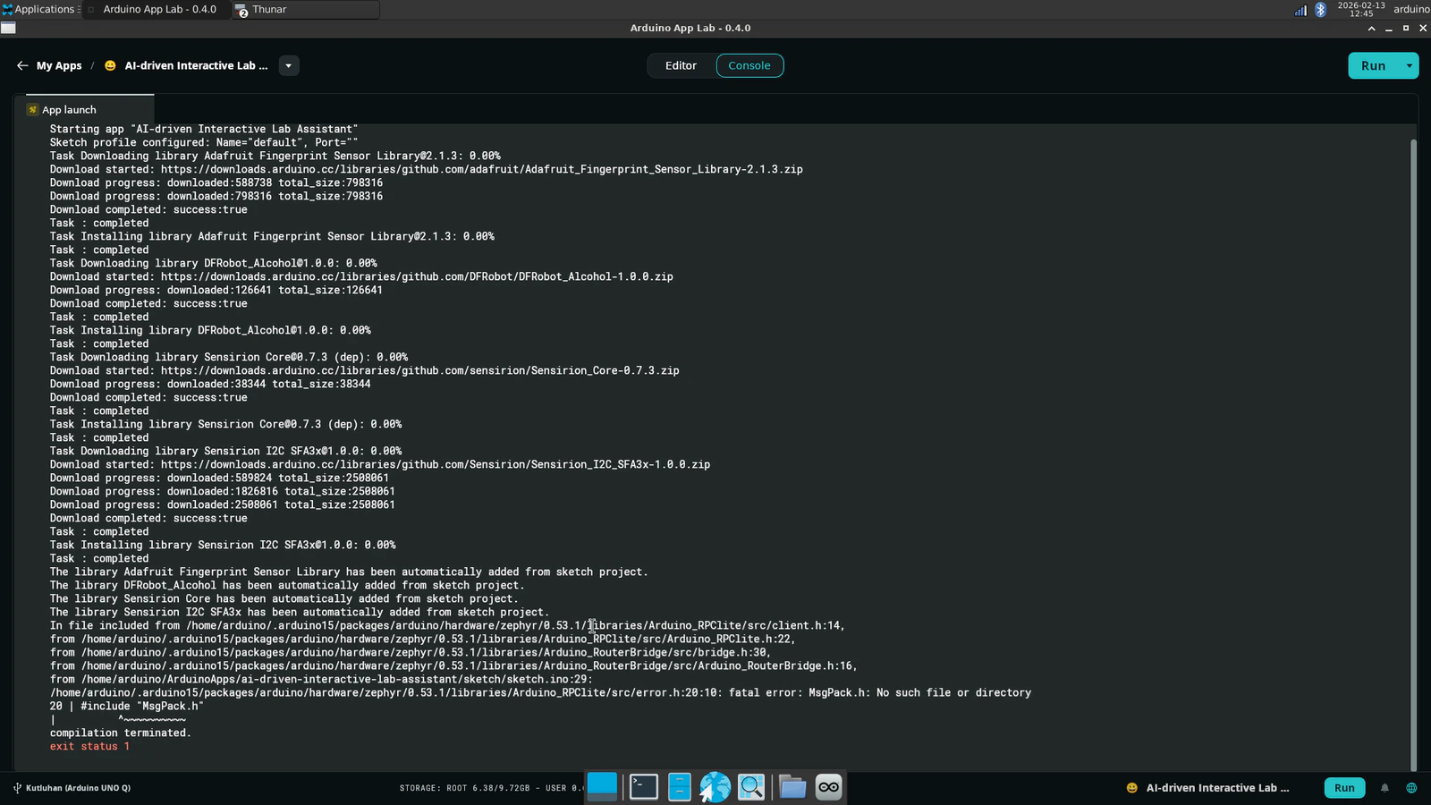The image size is (1431, 805).
Task: Select the Console view tab
Action: (749, 65)
